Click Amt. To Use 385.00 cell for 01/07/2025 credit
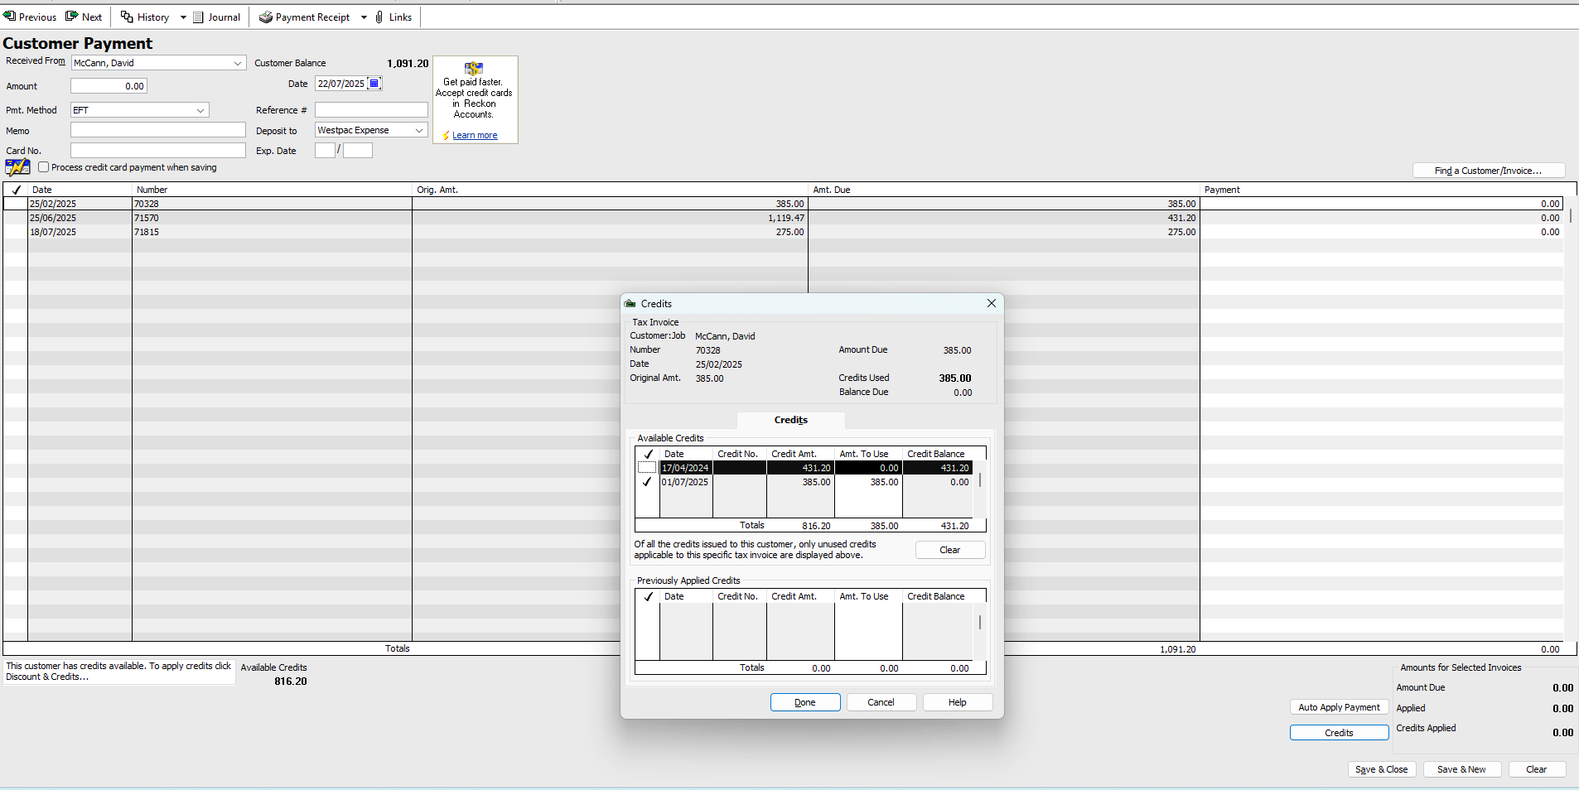The height and width of the screenshot is (790, 1579). pyautogui.click(x=868, y=482)
